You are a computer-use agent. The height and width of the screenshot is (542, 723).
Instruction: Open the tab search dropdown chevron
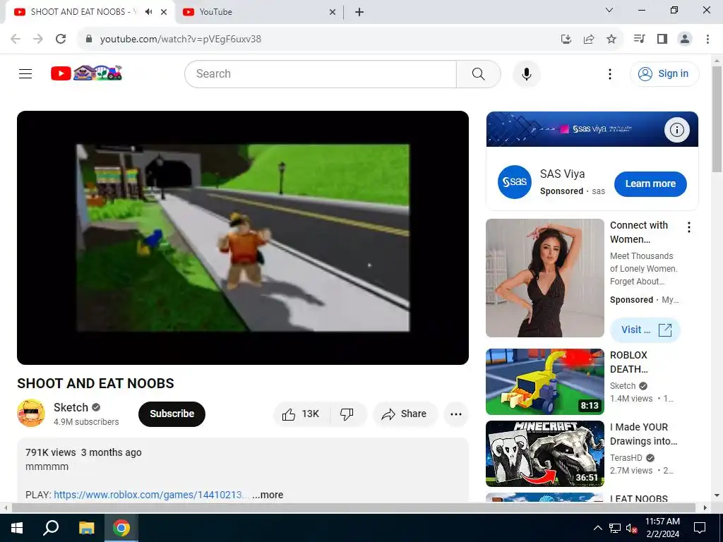tap(609, 10)
